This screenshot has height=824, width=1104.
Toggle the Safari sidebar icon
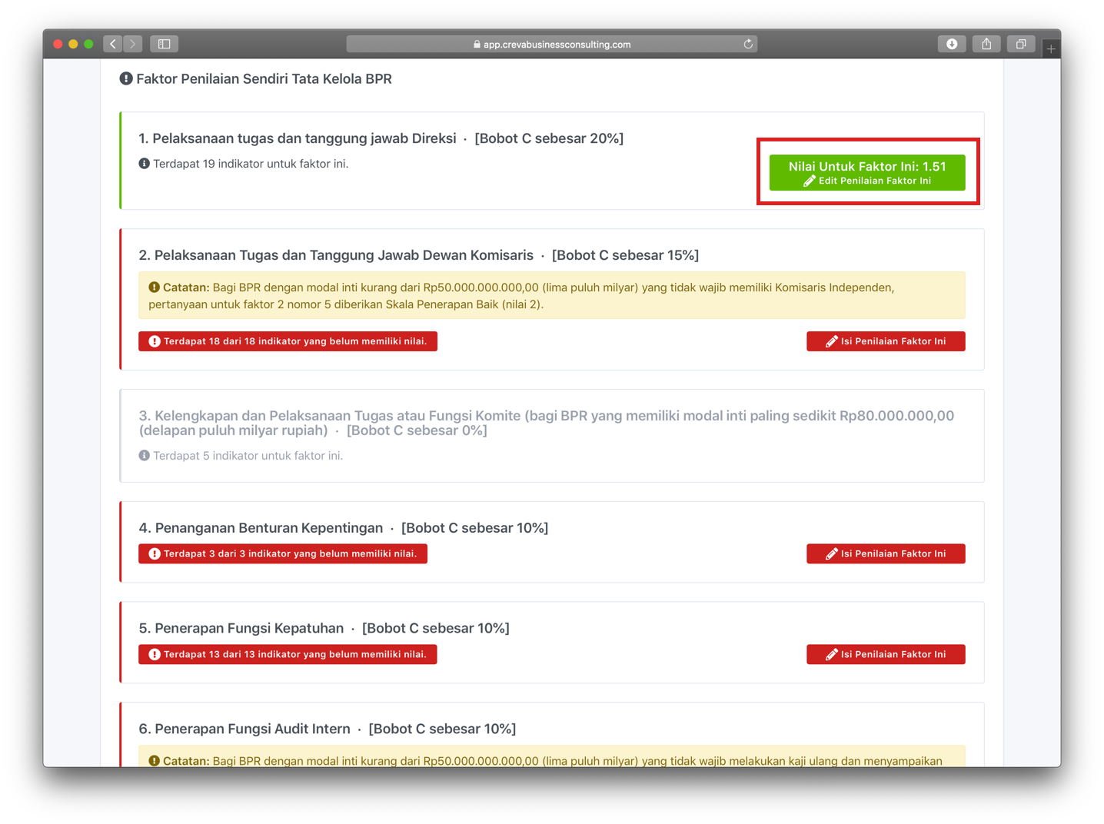164,44
